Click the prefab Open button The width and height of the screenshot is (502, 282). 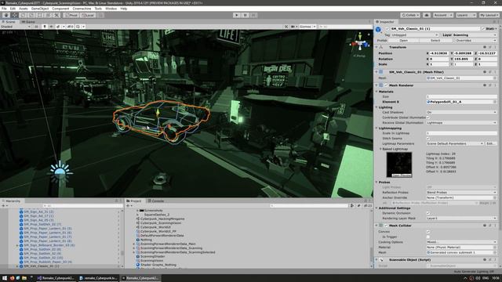click(x=404, y=41)
